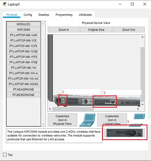151x161 pixels.
Task: Click the Zoom Out button
Action: 129,30
